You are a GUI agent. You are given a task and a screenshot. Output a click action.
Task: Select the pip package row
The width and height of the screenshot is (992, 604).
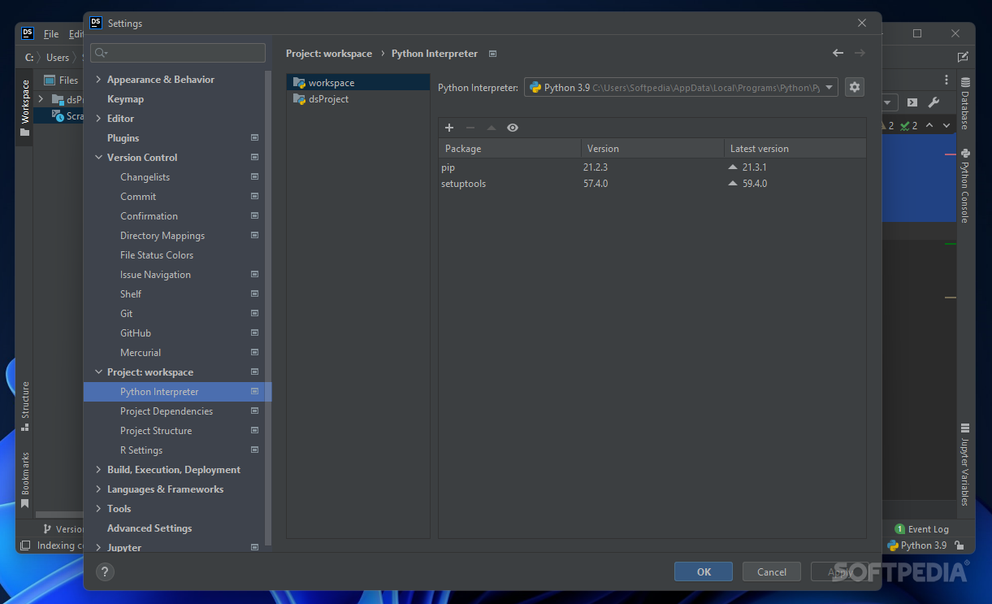(652, 167)
